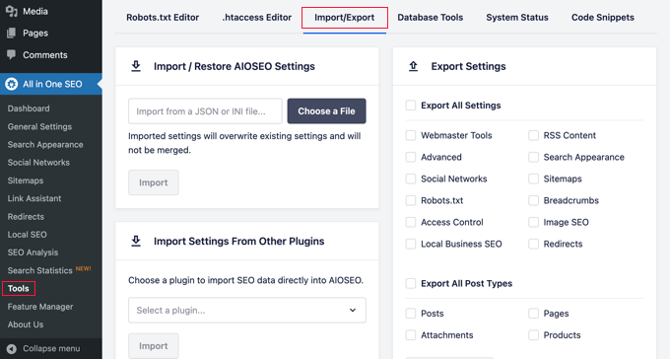Click the Import from JSON or INI field
670x359 pixels.
click(x=205, y=111)
